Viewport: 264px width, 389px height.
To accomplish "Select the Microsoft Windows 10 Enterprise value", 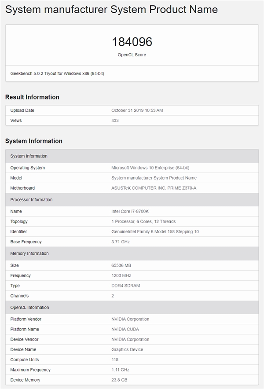I will coord(150,168).
